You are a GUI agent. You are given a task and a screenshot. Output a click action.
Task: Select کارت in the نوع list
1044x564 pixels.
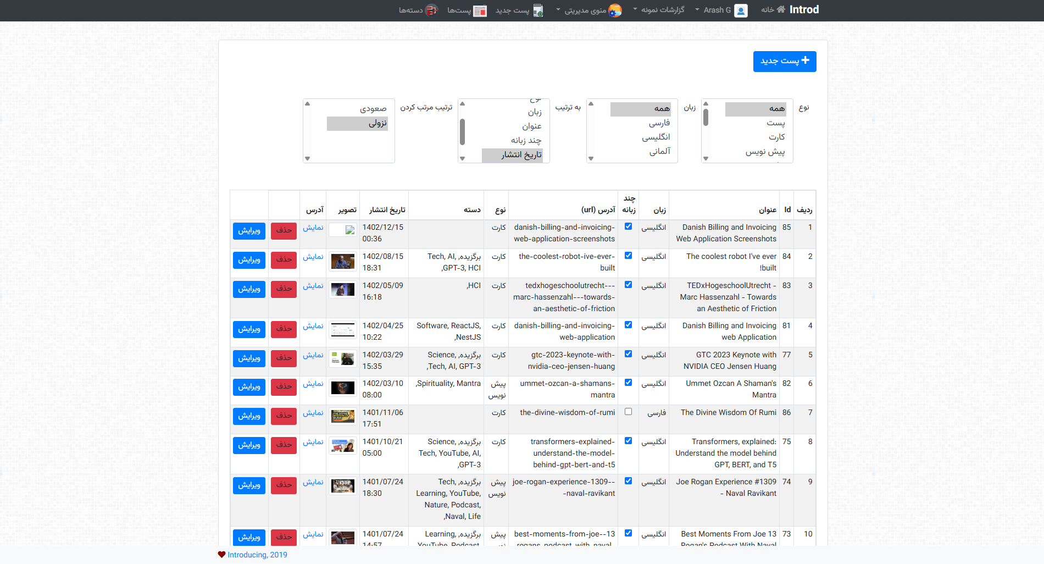(756, 137)
